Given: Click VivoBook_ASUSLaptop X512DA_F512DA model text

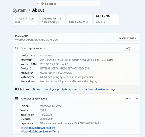Looking at the screenshot, I should (x=36, y=40).
